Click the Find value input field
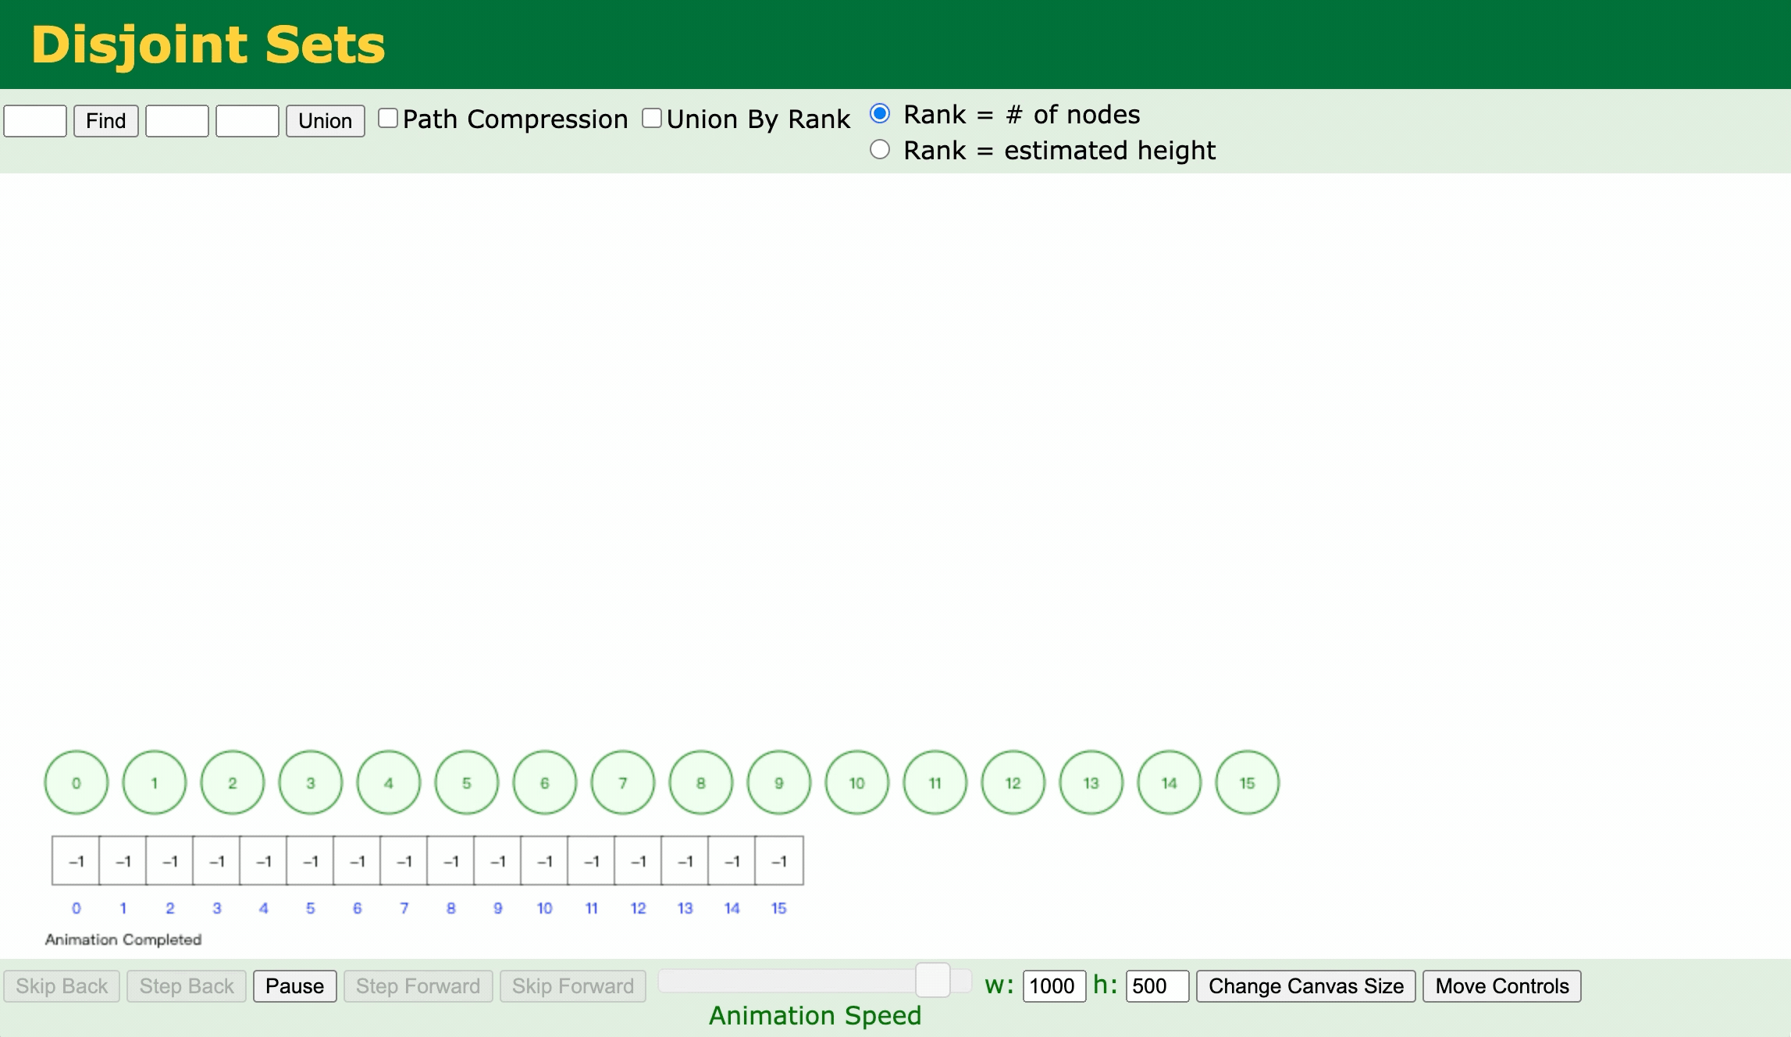Viewport: 1791px width, 1037px height. click(35, 121)
